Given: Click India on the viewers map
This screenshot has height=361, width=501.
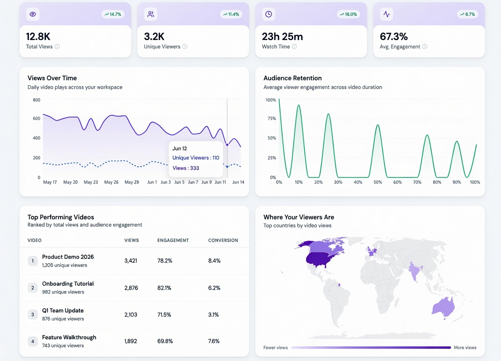Looking at the screenshot, I should coord(415,272).
